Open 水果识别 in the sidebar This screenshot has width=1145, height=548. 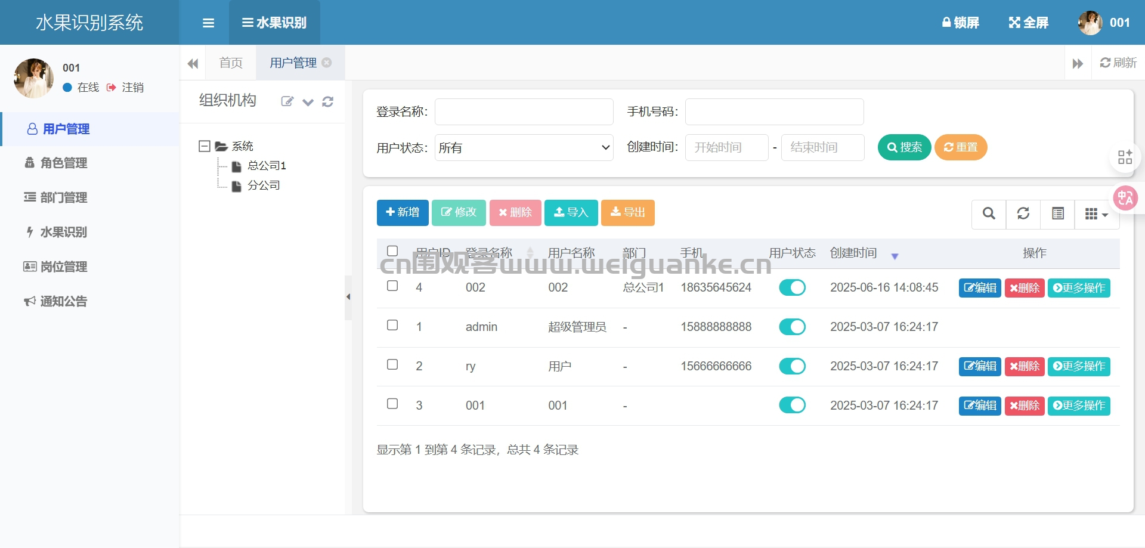point(89,232)
